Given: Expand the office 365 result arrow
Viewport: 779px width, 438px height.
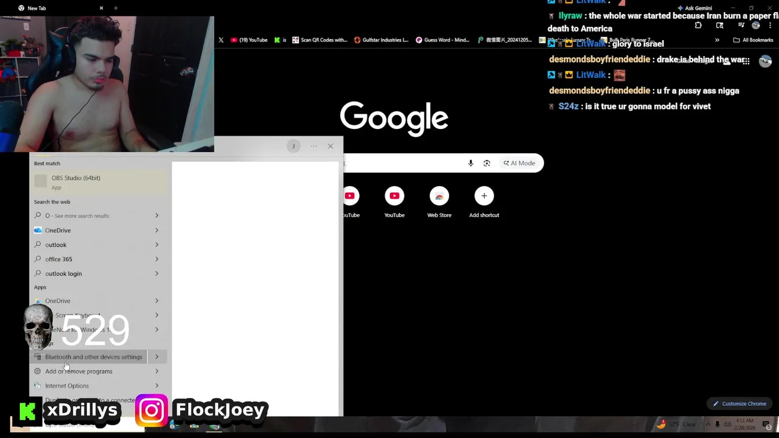Looking at the screenshot, I should click(x=156, y=259).
